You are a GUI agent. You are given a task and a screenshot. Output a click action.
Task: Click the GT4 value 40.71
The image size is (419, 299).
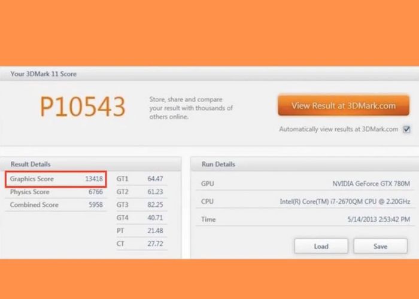coord(155,218)
